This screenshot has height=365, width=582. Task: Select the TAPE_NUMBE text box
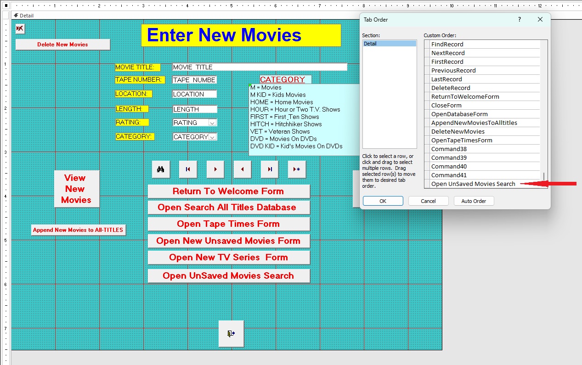[x=194, y=80]
